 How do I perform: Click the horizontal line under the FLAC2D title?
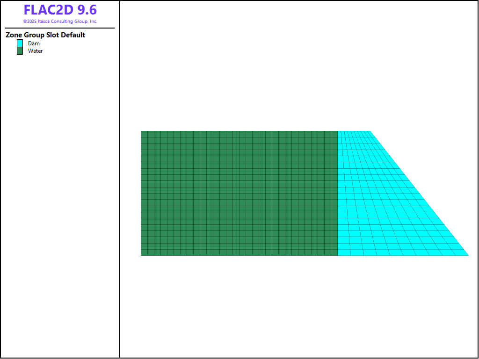[x=60, y=28]
